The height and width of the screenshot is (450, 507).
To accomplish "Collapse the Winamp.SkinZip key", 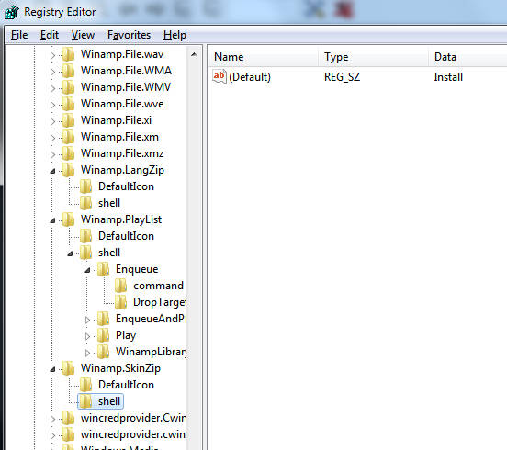I will pos(52,369).
